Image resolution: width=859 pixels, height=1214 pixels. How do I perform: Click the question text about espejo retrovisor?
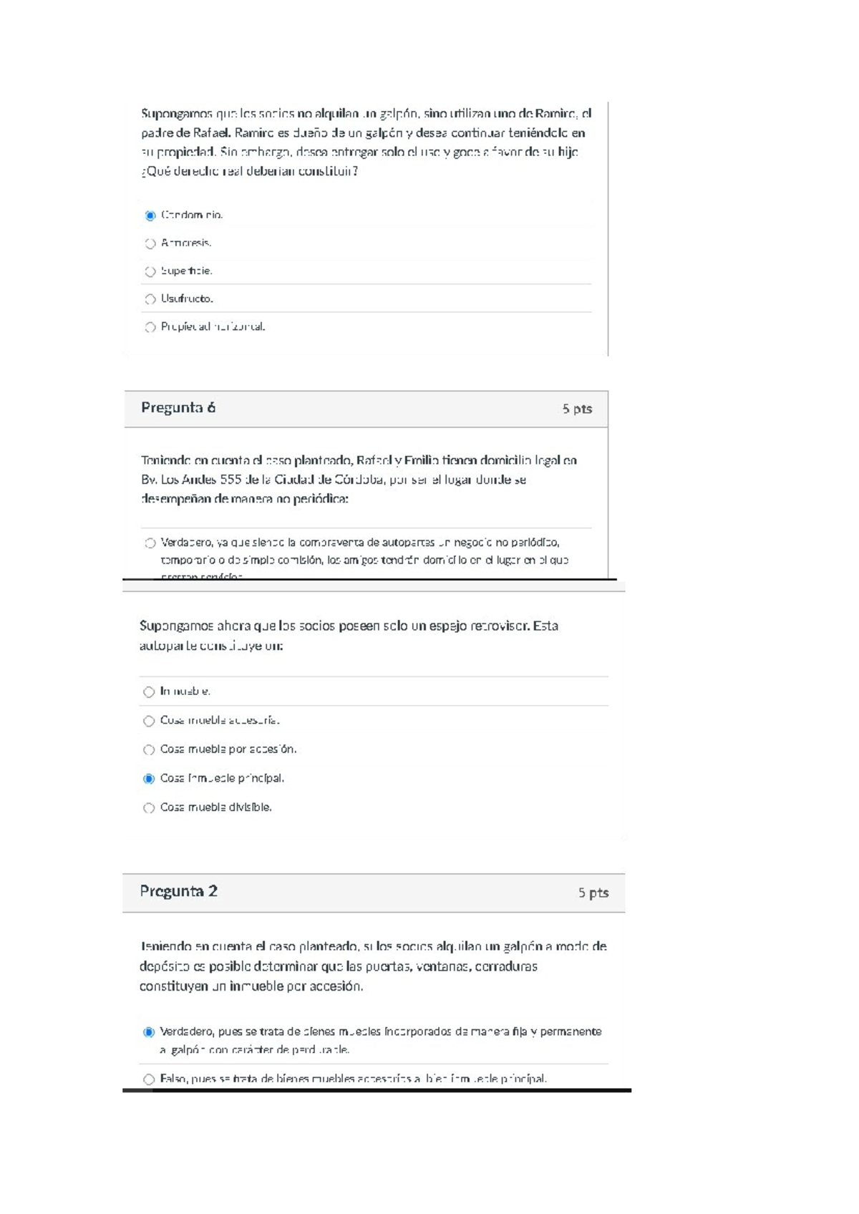pyautogui.click(x=349, y=636)
